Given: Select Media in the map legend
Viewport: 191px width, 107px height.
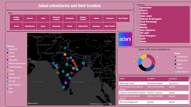Looking at the screenshot, I should point(10,70).
